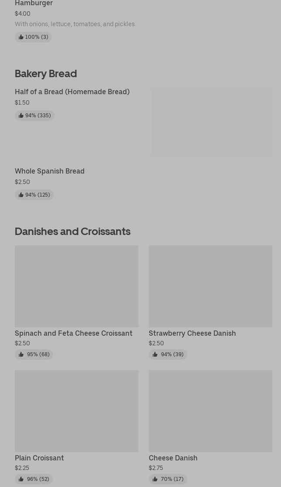The height and width of the screenshot is (487, 281).
Task: Click thumbs-up icon on Hamburger rating
Action: coord(21,37)
